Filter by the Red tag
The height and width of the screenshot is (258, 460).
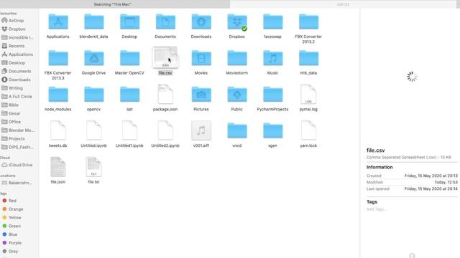point(9,201)
